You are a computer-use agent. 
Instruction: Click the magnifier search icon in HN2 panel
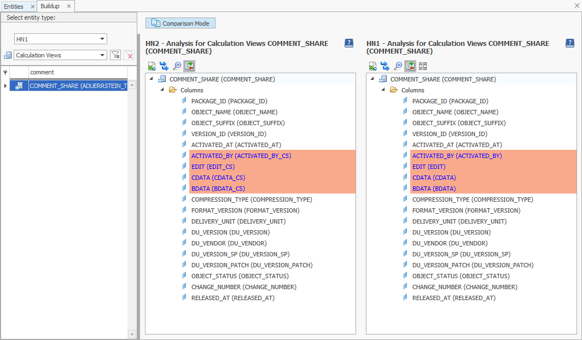pos(177,66)
